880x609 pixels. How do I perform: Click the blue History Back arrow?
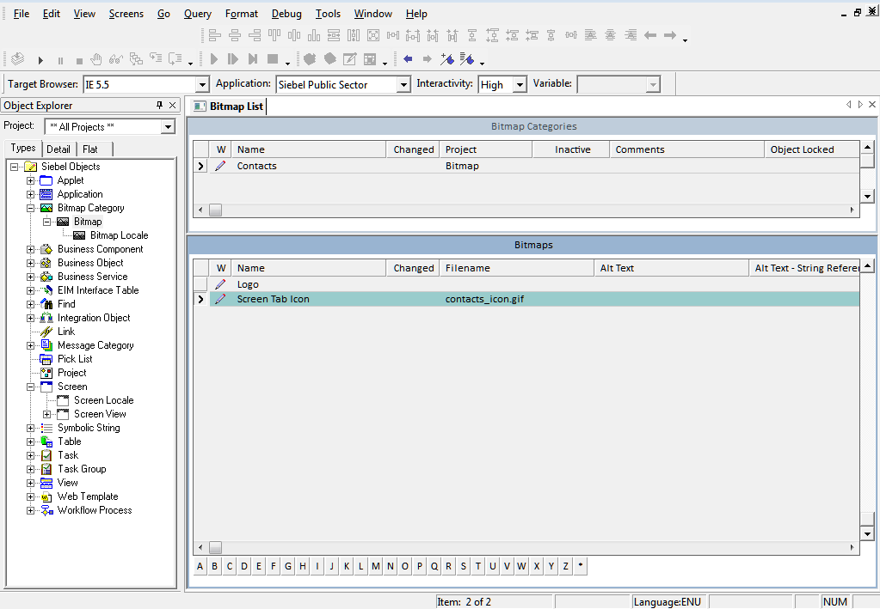click(x=408, y=58)
